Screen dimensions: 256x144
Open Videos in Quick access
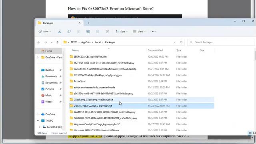coord(49,102)
